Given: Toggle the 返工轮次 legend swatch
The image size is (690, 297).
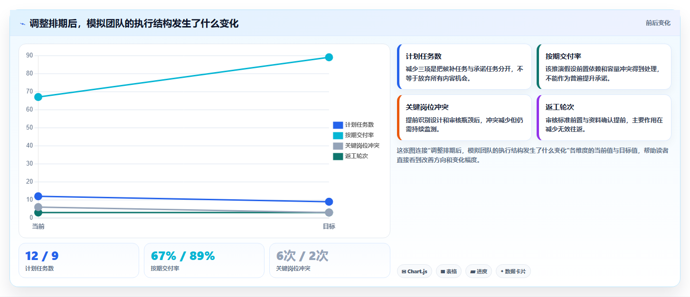Looking at the screenshot, I should click(x=338, y=156).
